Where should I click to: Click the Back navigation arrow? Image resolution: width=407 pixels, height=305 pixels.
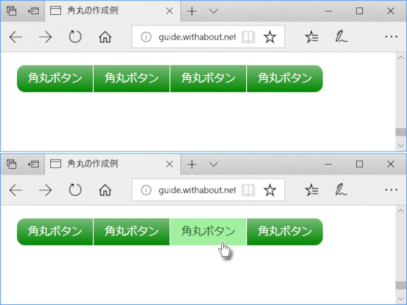[x=16, y=37]
